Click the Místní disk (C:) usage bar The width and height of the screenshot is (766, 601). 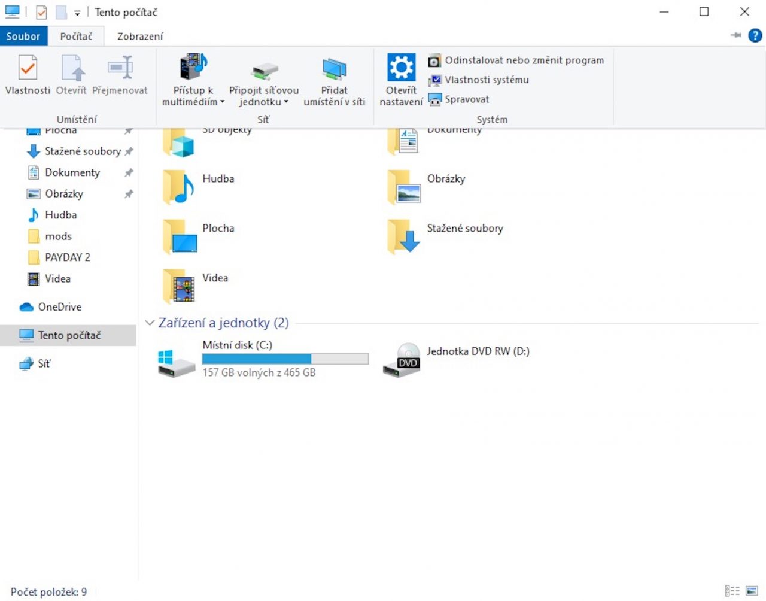click(x=285, y=359)
